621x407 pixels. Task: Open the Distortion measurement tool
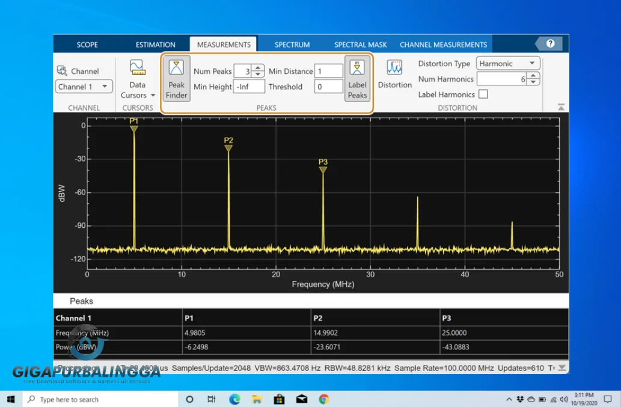point(394,75)
